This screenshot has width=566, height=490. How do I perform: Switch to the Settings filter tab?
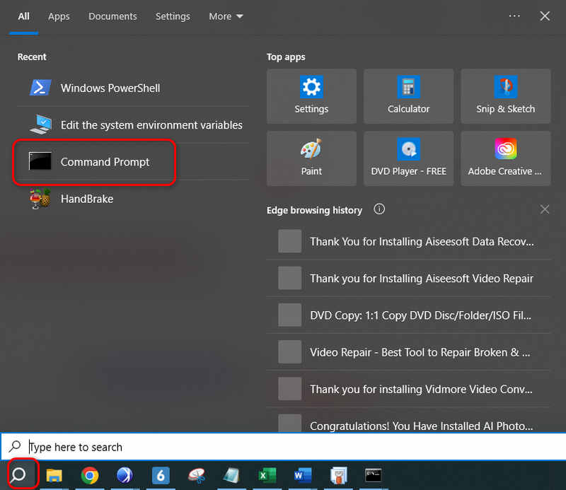click(x=173, y=16)
